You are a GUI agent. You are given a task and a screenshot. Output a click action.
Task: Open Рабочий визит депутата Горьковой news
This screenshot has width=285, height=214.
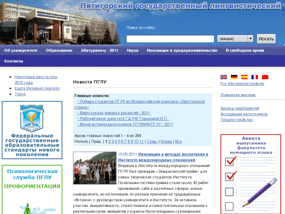pos(123,119)
